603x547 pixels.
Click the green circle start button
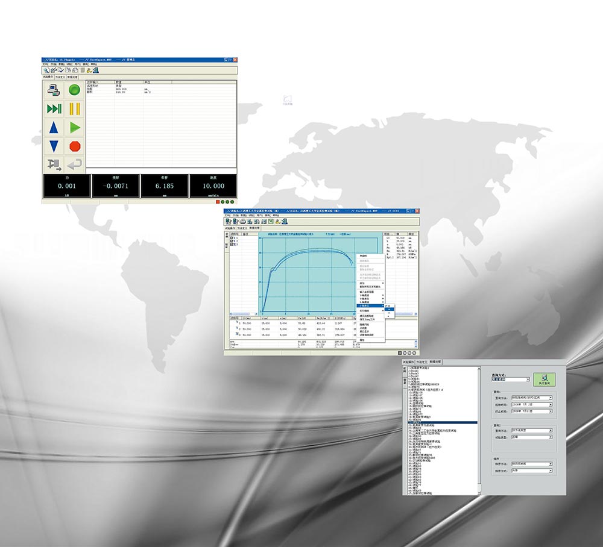coord(75,90)
